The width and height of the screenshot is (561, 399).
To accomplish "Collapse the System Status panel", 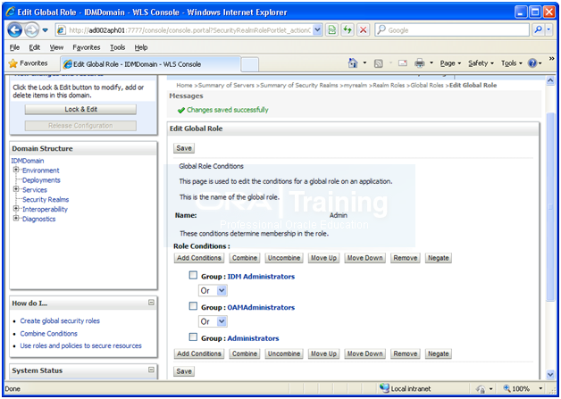I will click(151, 370).
